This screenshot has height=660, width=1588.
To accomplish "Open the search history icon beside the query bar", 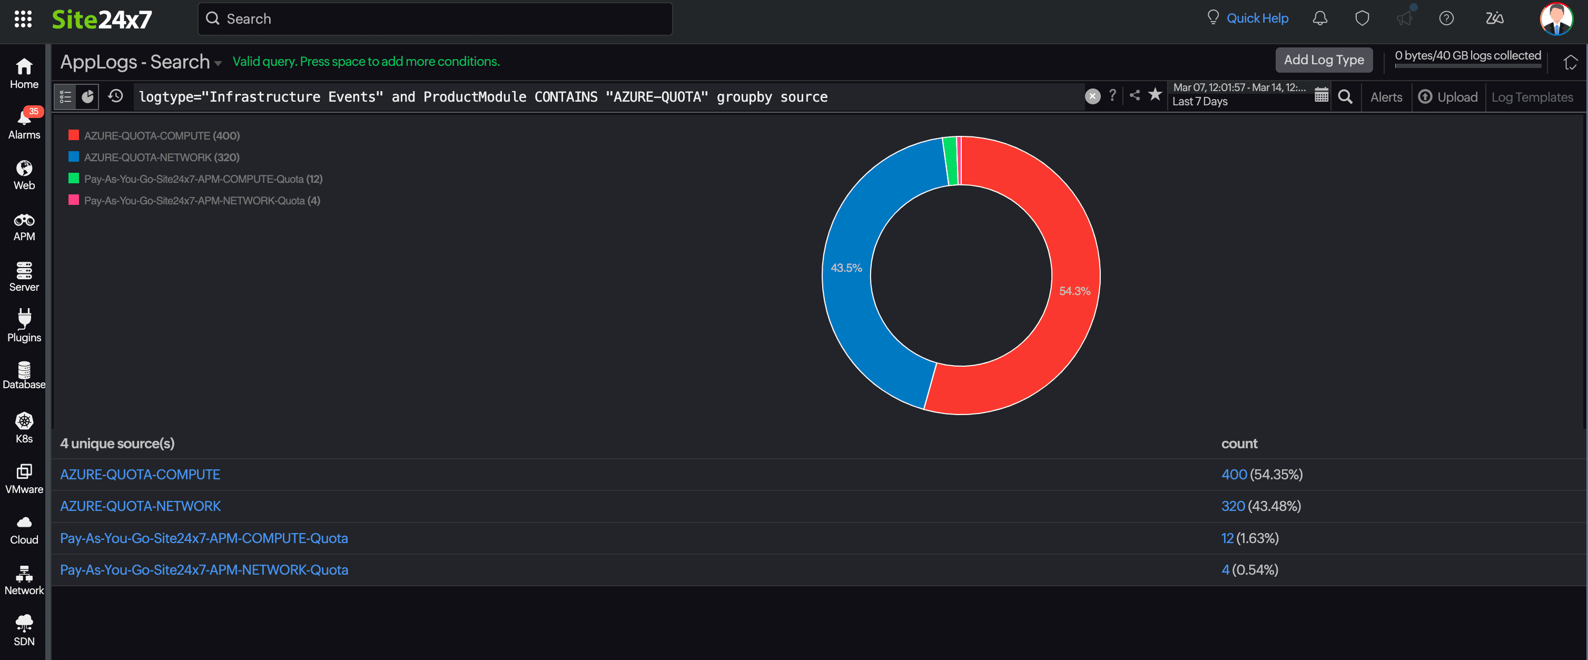I will [116, 96].
